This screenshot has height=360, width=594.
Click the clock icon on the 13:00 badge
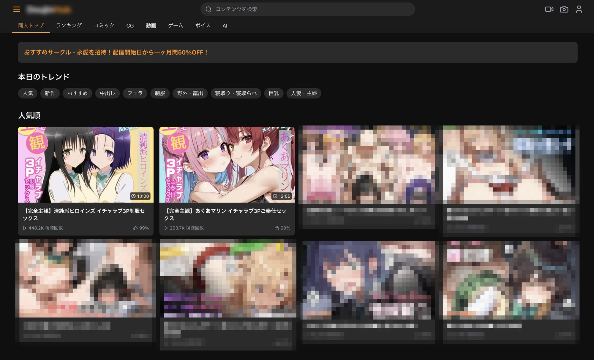tap(134, 196)
